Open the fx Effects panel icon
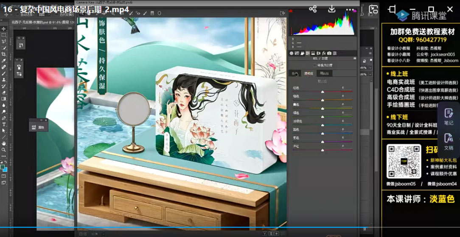The image size is (460, 237). click(x=324, y=53)
